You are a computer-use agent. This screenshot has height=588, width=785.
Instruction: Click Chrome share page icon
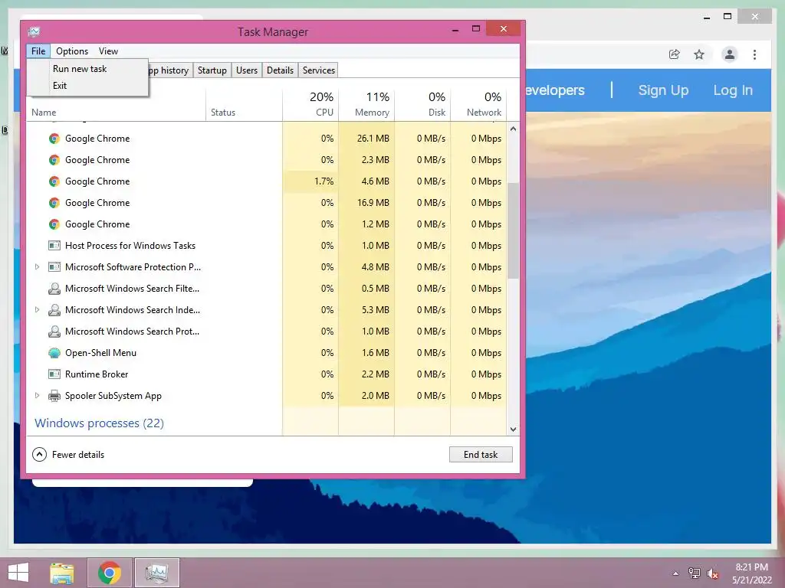coord(675,54)
